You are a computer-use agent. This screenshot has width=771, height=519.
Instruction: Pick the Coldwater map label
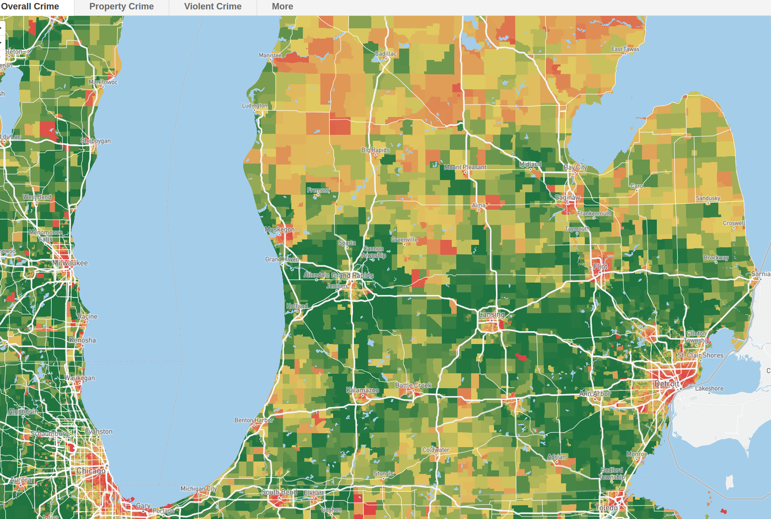(436, 450)
